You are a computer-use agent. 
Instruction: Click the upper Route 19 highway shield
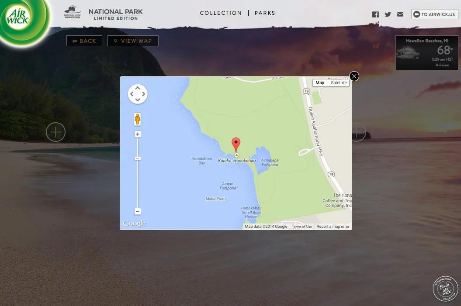click(306, 91)
